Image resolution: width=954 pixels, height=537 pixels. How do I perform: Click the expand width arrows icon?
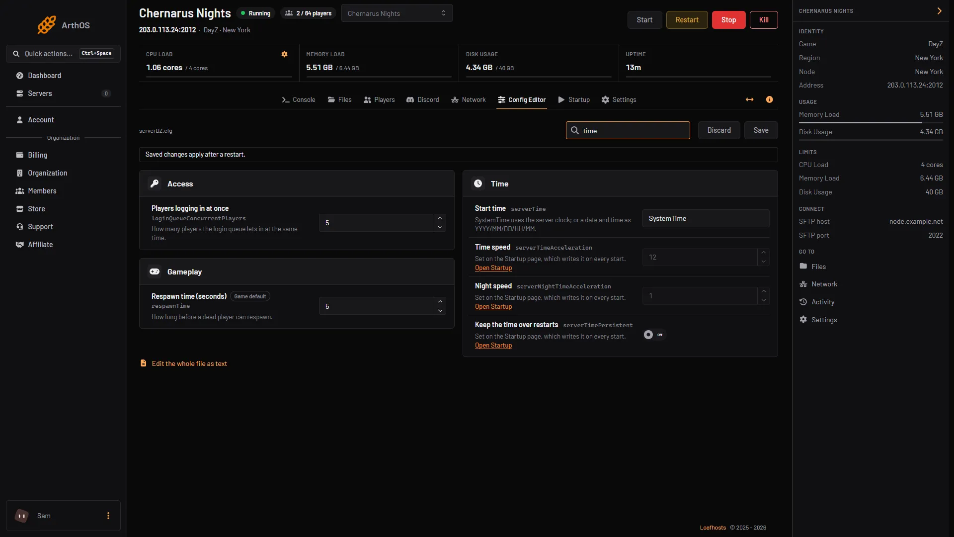[x=750, y=99]
